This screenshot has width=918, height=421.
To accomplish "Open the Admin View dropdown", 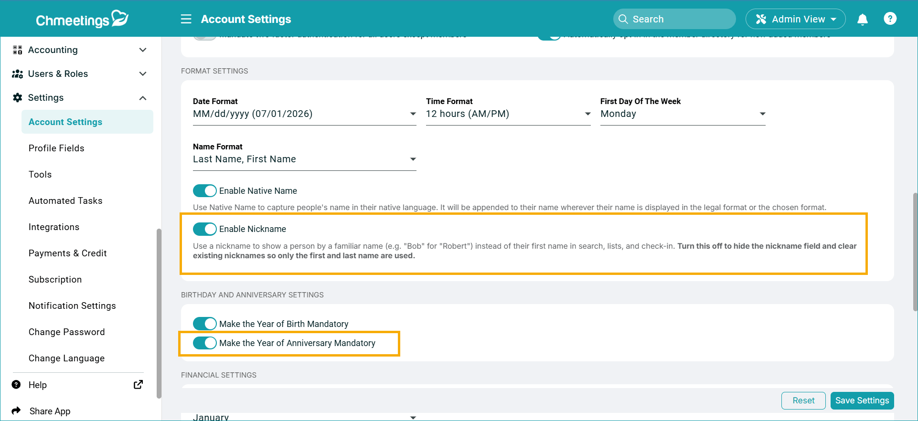I will (796, 19).
